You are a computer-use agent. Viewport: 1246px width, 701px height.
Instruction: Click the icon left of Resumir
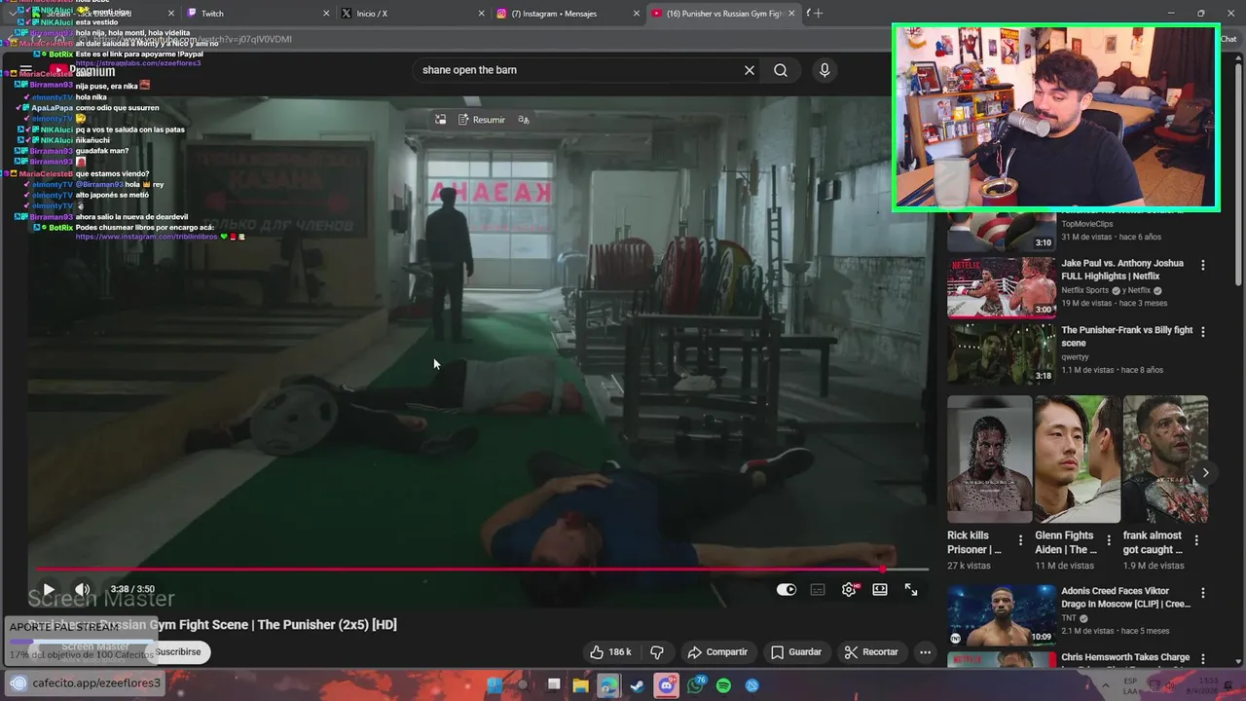[441, 120]
